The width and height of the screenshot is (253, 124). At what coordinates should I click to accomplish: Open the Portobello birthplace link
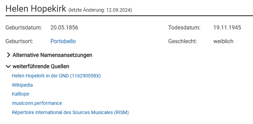(63, 41)
